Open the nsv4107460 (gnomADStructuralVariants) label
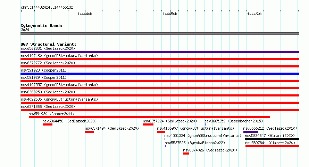This screenshot has height=167, width=309. [x=59, y=56]
